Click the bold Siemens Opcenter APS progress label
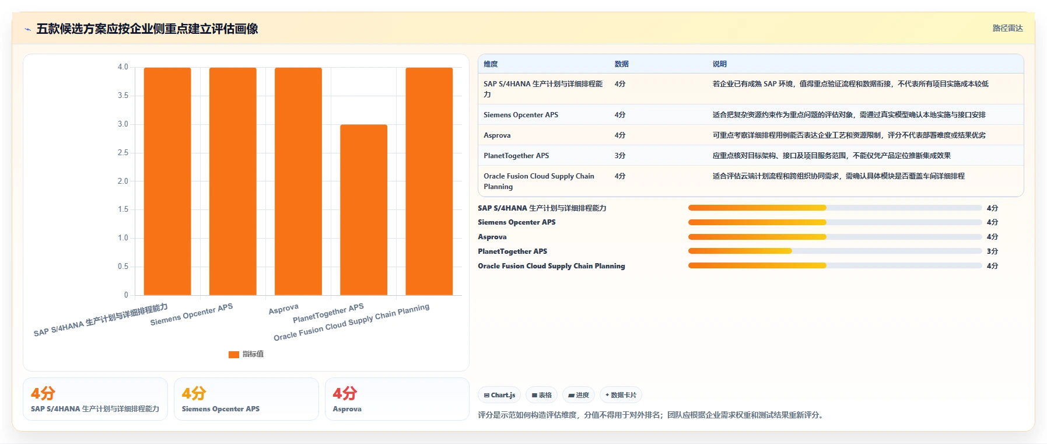 [517, 222]
